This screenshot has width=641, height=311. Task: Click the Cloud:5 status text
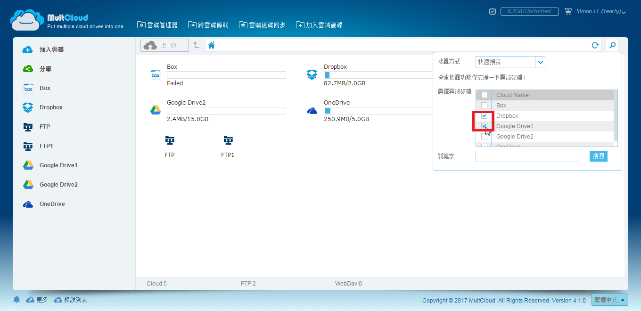tap(156, 284)
